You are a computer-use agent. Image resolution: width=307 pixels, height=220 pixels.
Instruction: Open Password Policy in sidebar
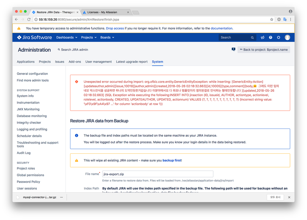[x=28, y=181]
